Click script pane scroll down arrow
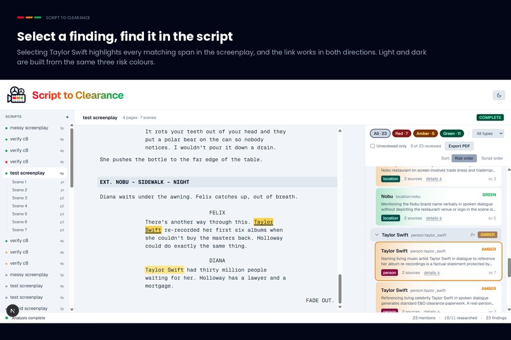 (340, 307)
